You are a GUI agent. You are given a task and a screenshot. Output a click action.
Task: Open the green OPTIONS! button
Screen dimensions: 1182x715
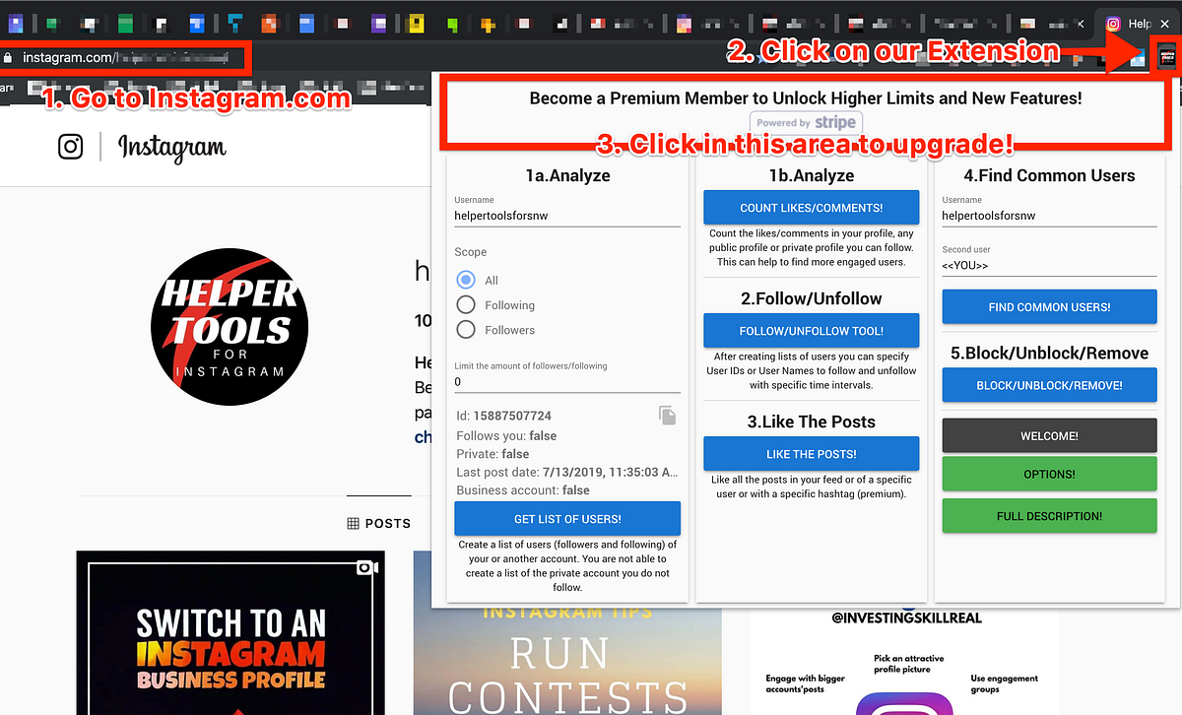(x=1049, y=474)
